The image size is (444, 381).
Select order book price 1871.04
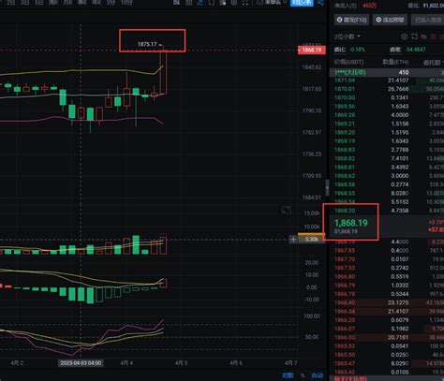(345, 81)
